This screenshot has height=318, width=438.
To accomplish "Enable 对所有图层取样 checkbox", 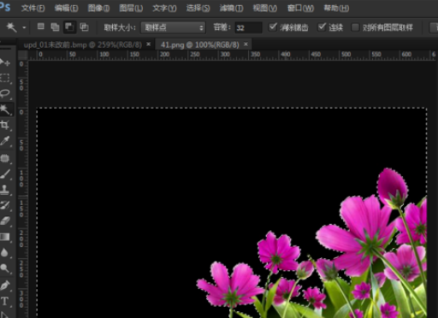I will tap(355, 27).
